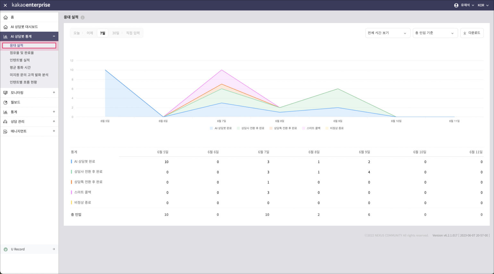Open 점유율 및 완료율 submenu item
The width and height of the screenshot is (494, 274).
(22, 53)
